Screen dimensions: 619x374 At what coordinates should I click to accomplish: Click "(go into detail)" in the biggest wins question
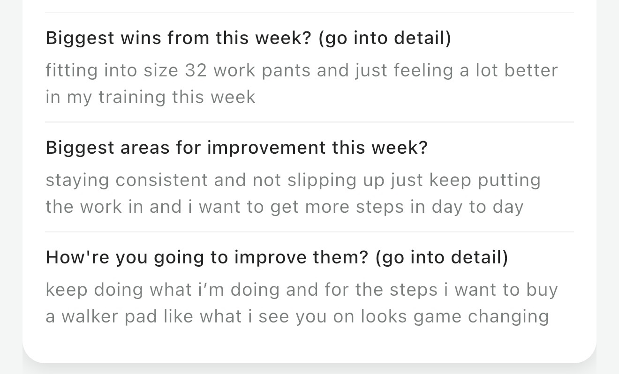[385, 38]
